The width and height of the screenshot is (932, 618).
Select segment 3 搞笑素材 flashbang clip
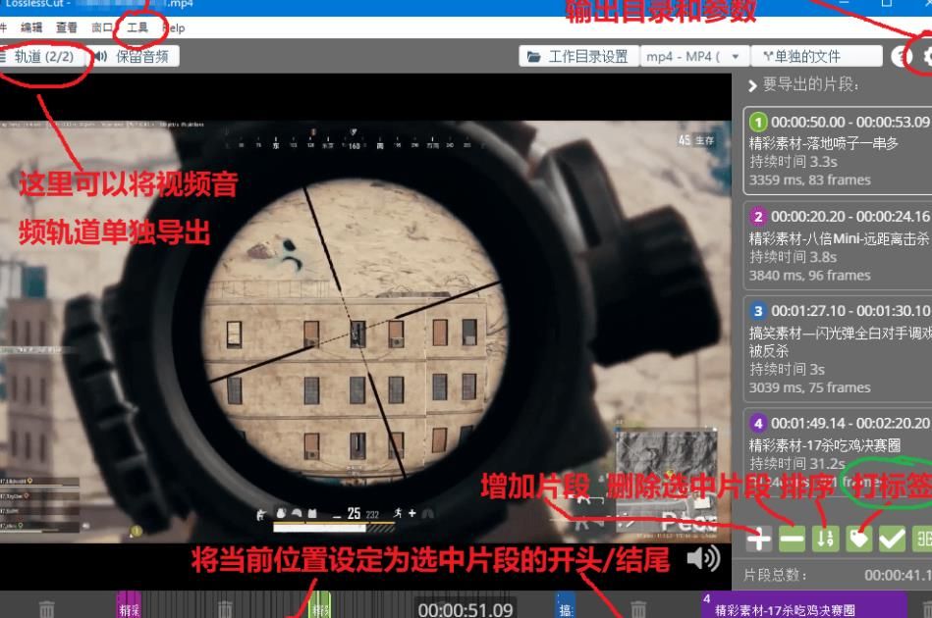coord(838,349)
